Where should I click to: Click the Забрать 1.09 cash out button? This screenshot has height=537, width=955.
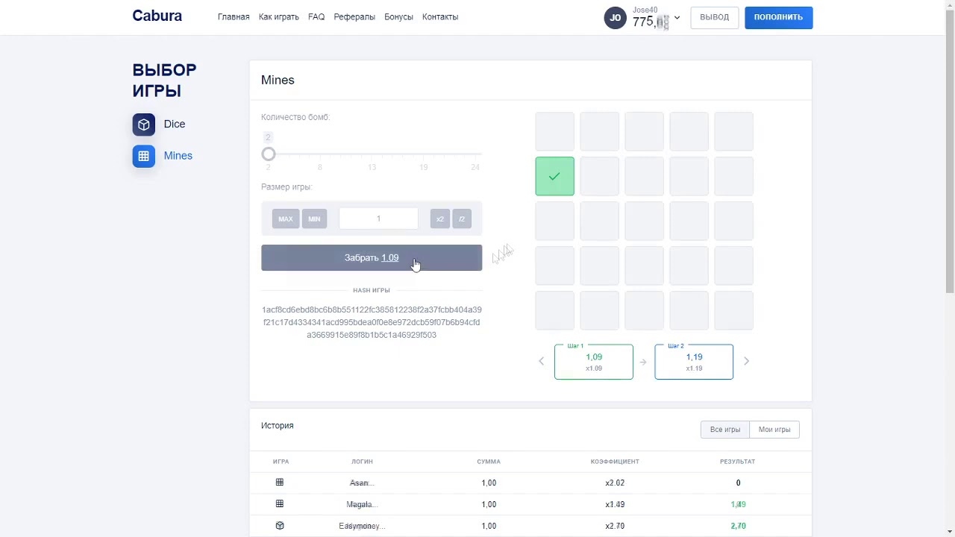point(372,258)
